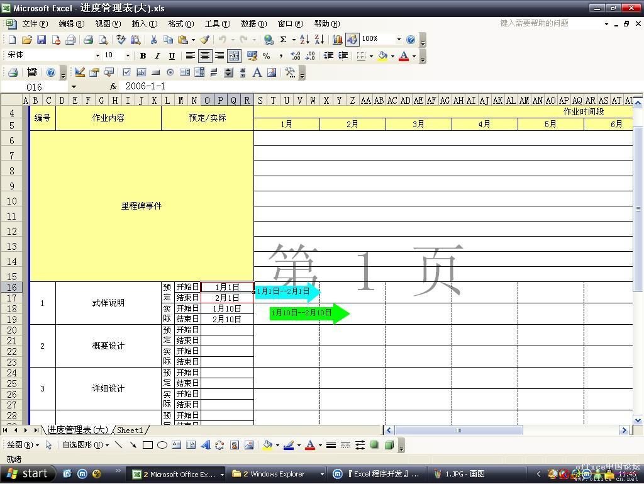Open the 宋体 font name dropdown
This screenshot has width=644, height=484.
pos(97,55)
